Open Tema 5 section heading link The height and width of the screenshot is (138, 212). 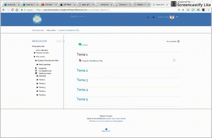coord(82,99)
